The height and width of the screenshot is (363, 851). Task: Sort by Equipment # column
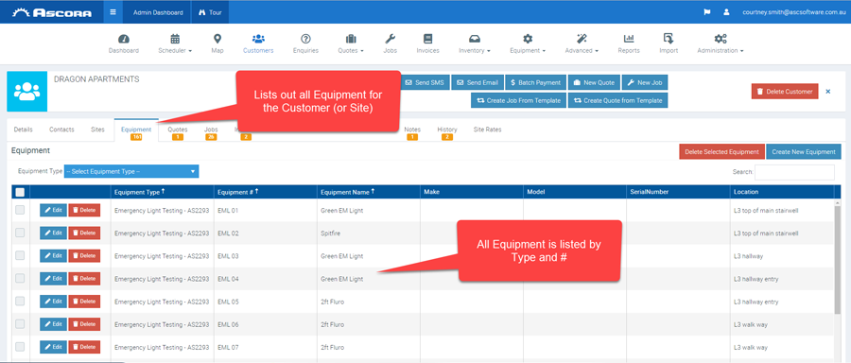(266, 192)
